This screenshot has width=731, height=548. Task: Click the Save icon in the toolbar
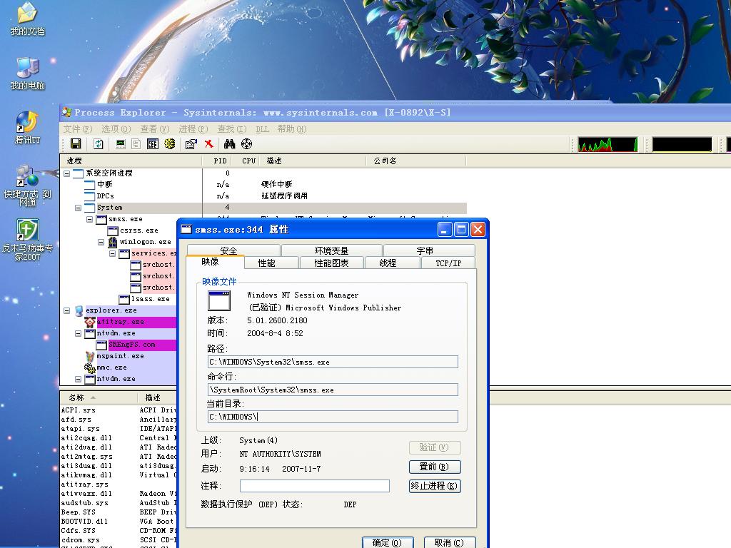[x=76, y=144]
